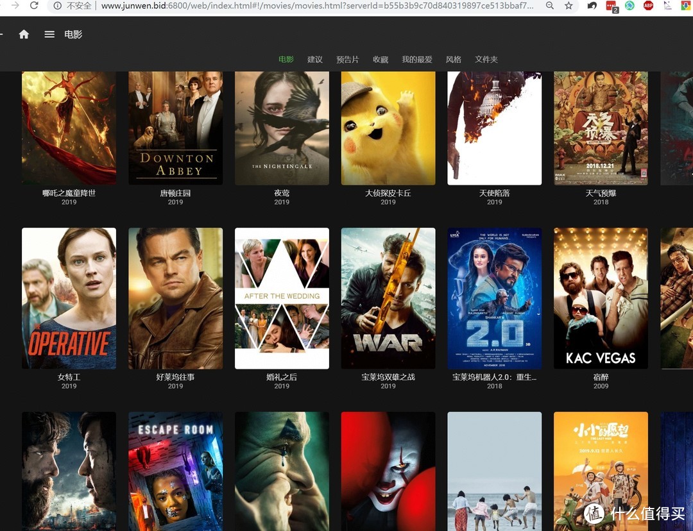Open the 好莱坞往事 DiCaprio poster
Image resolution: width=693 pixels, height=531 pixels.
click(x=175, y=298)
